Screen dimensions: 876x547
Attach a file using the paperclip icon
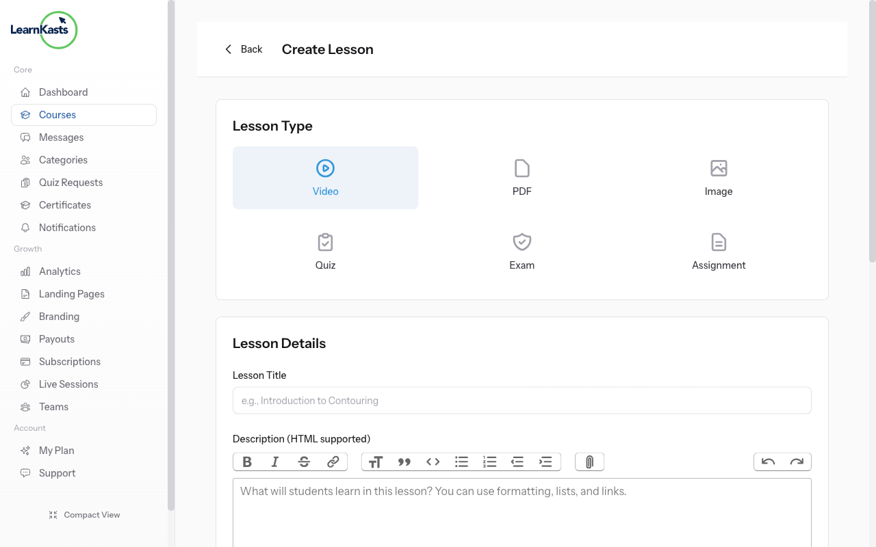[x=589, y=462]
